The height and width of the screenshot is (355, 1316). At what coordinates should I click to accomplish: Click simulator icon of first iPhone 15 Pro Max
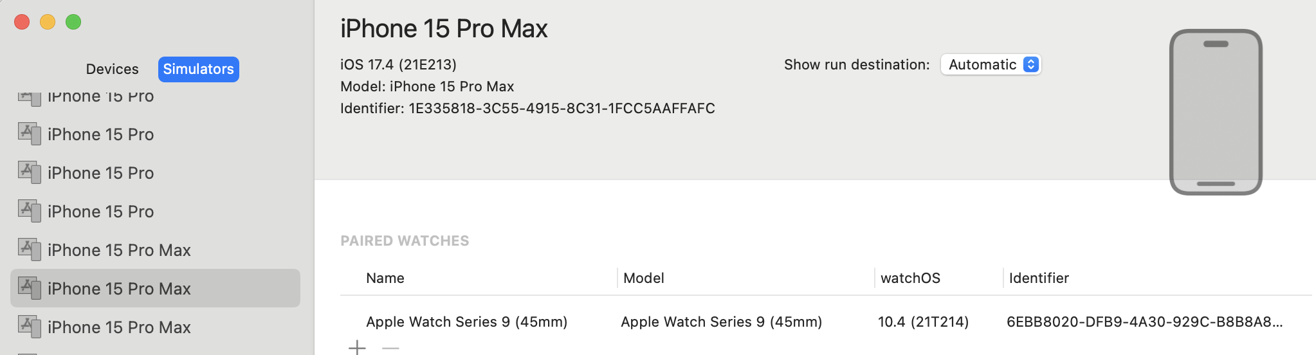[30, 249]
